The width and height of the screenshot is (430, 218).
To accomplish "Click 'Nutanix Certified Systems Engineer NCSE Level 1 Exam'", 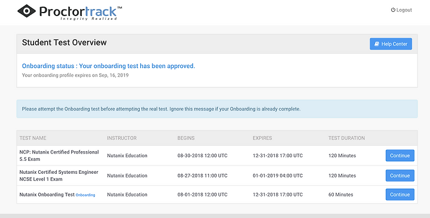I will [59, 176].
